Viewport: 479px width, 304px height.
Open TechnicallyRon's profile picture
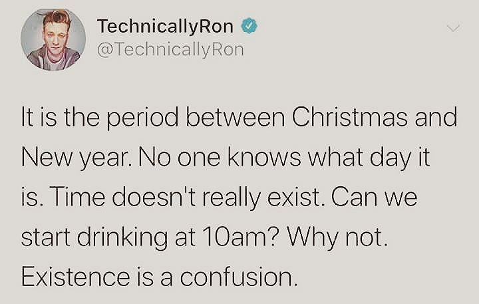53,40
